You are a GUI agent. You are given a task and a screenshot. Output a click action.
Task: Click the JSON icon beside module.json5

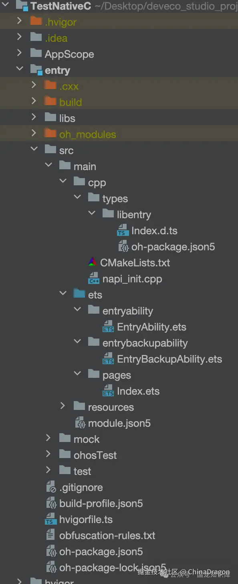point(79,423)
